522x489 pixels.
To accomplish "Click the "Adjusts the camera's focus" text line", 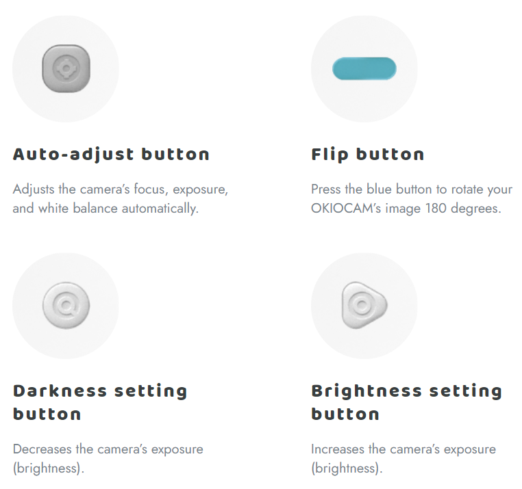I will [120, 189].
